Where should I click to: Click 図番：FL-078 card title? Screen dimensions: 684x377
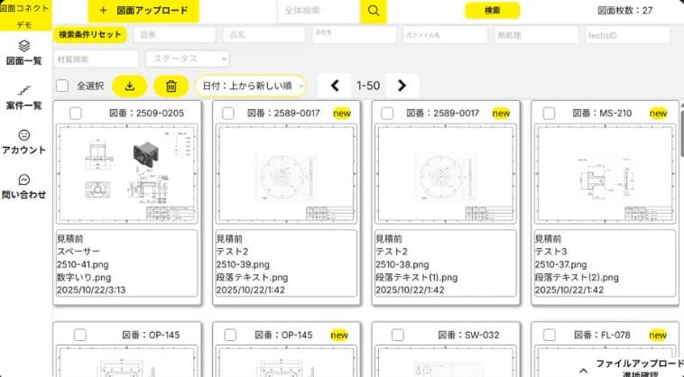tap(602, 335)
